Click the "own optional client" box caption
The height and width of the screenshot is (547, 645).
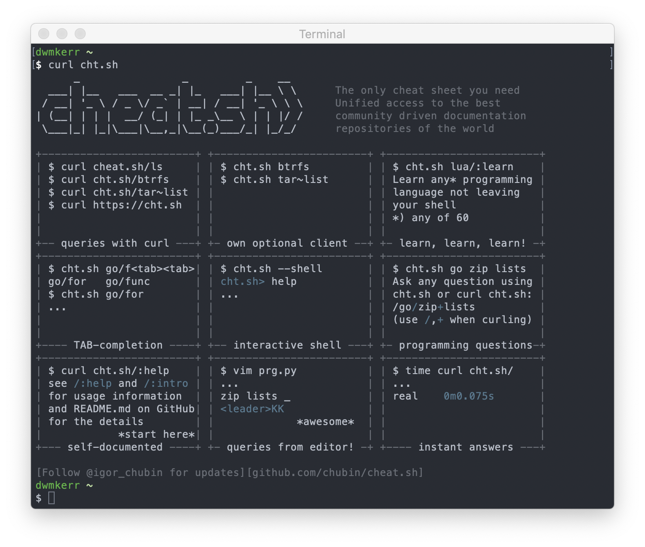287,243
